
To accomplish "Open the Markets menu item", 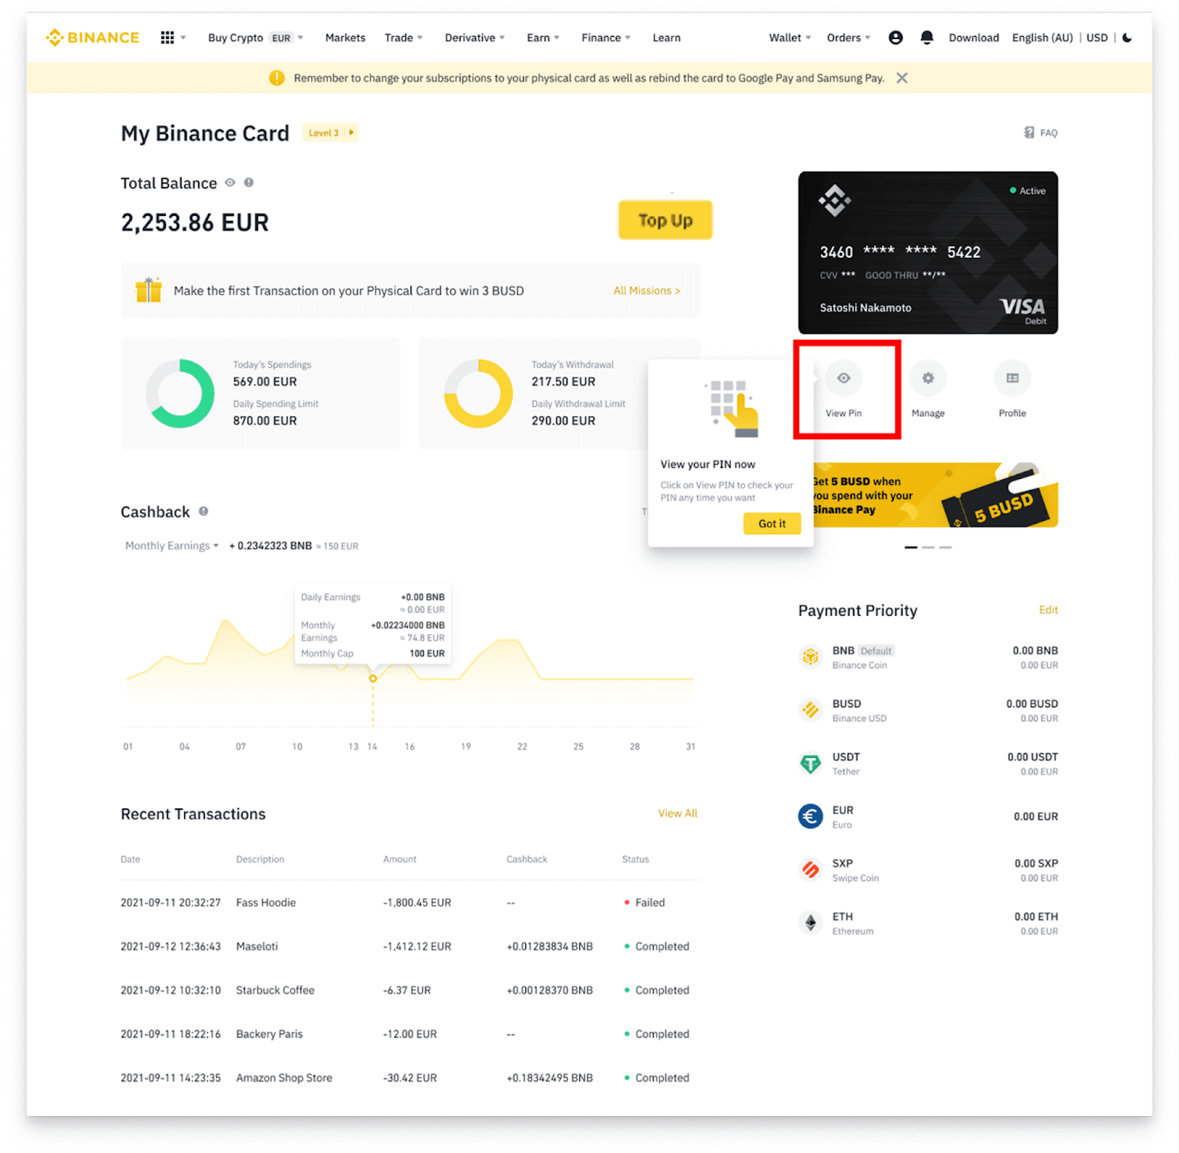I will pyautogui.click(x=346, y=38).
